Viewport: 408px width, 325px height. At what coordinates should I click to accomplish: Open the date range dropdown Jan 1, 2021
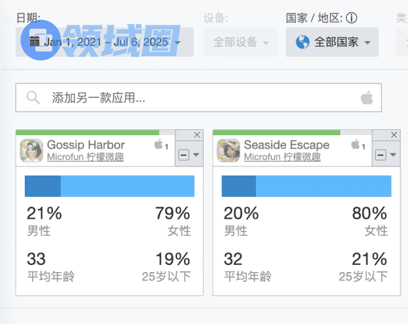click(104, 42)
